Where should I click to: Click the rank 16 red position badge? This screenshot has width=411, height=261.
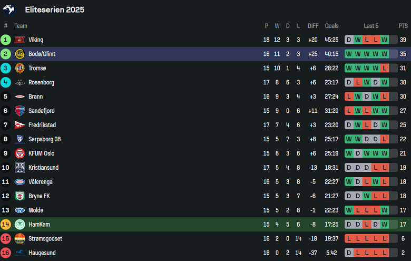coord(6,253)
